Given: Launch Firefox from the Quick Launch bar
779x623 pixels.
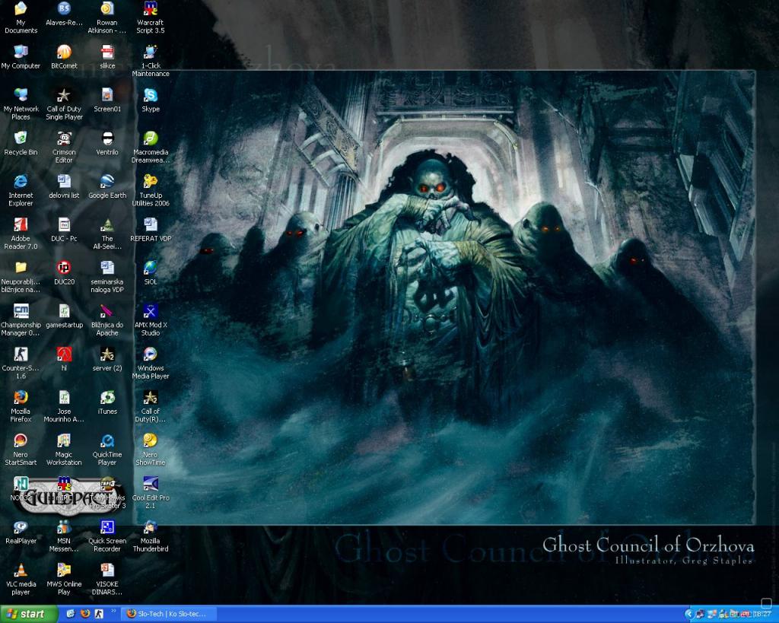Looking at the screenshot, I should [85, 614].
